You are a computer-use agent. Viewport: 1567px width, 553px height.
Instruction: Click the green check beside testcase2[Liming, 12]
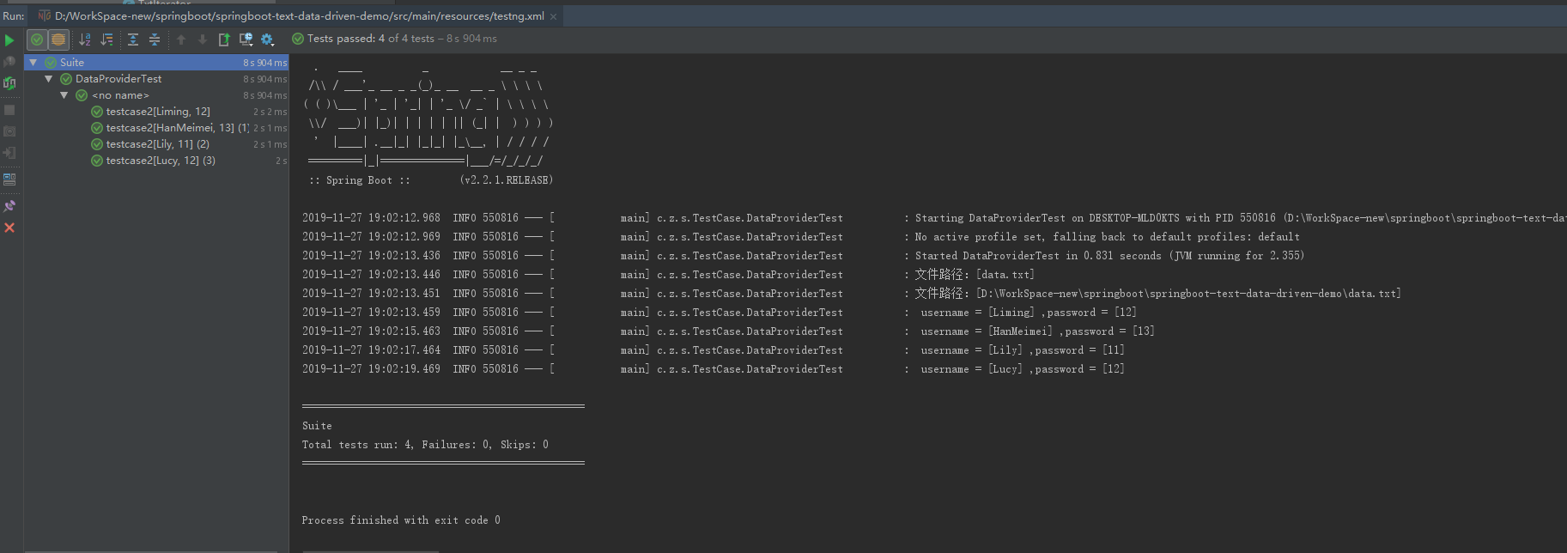(97, 112)
